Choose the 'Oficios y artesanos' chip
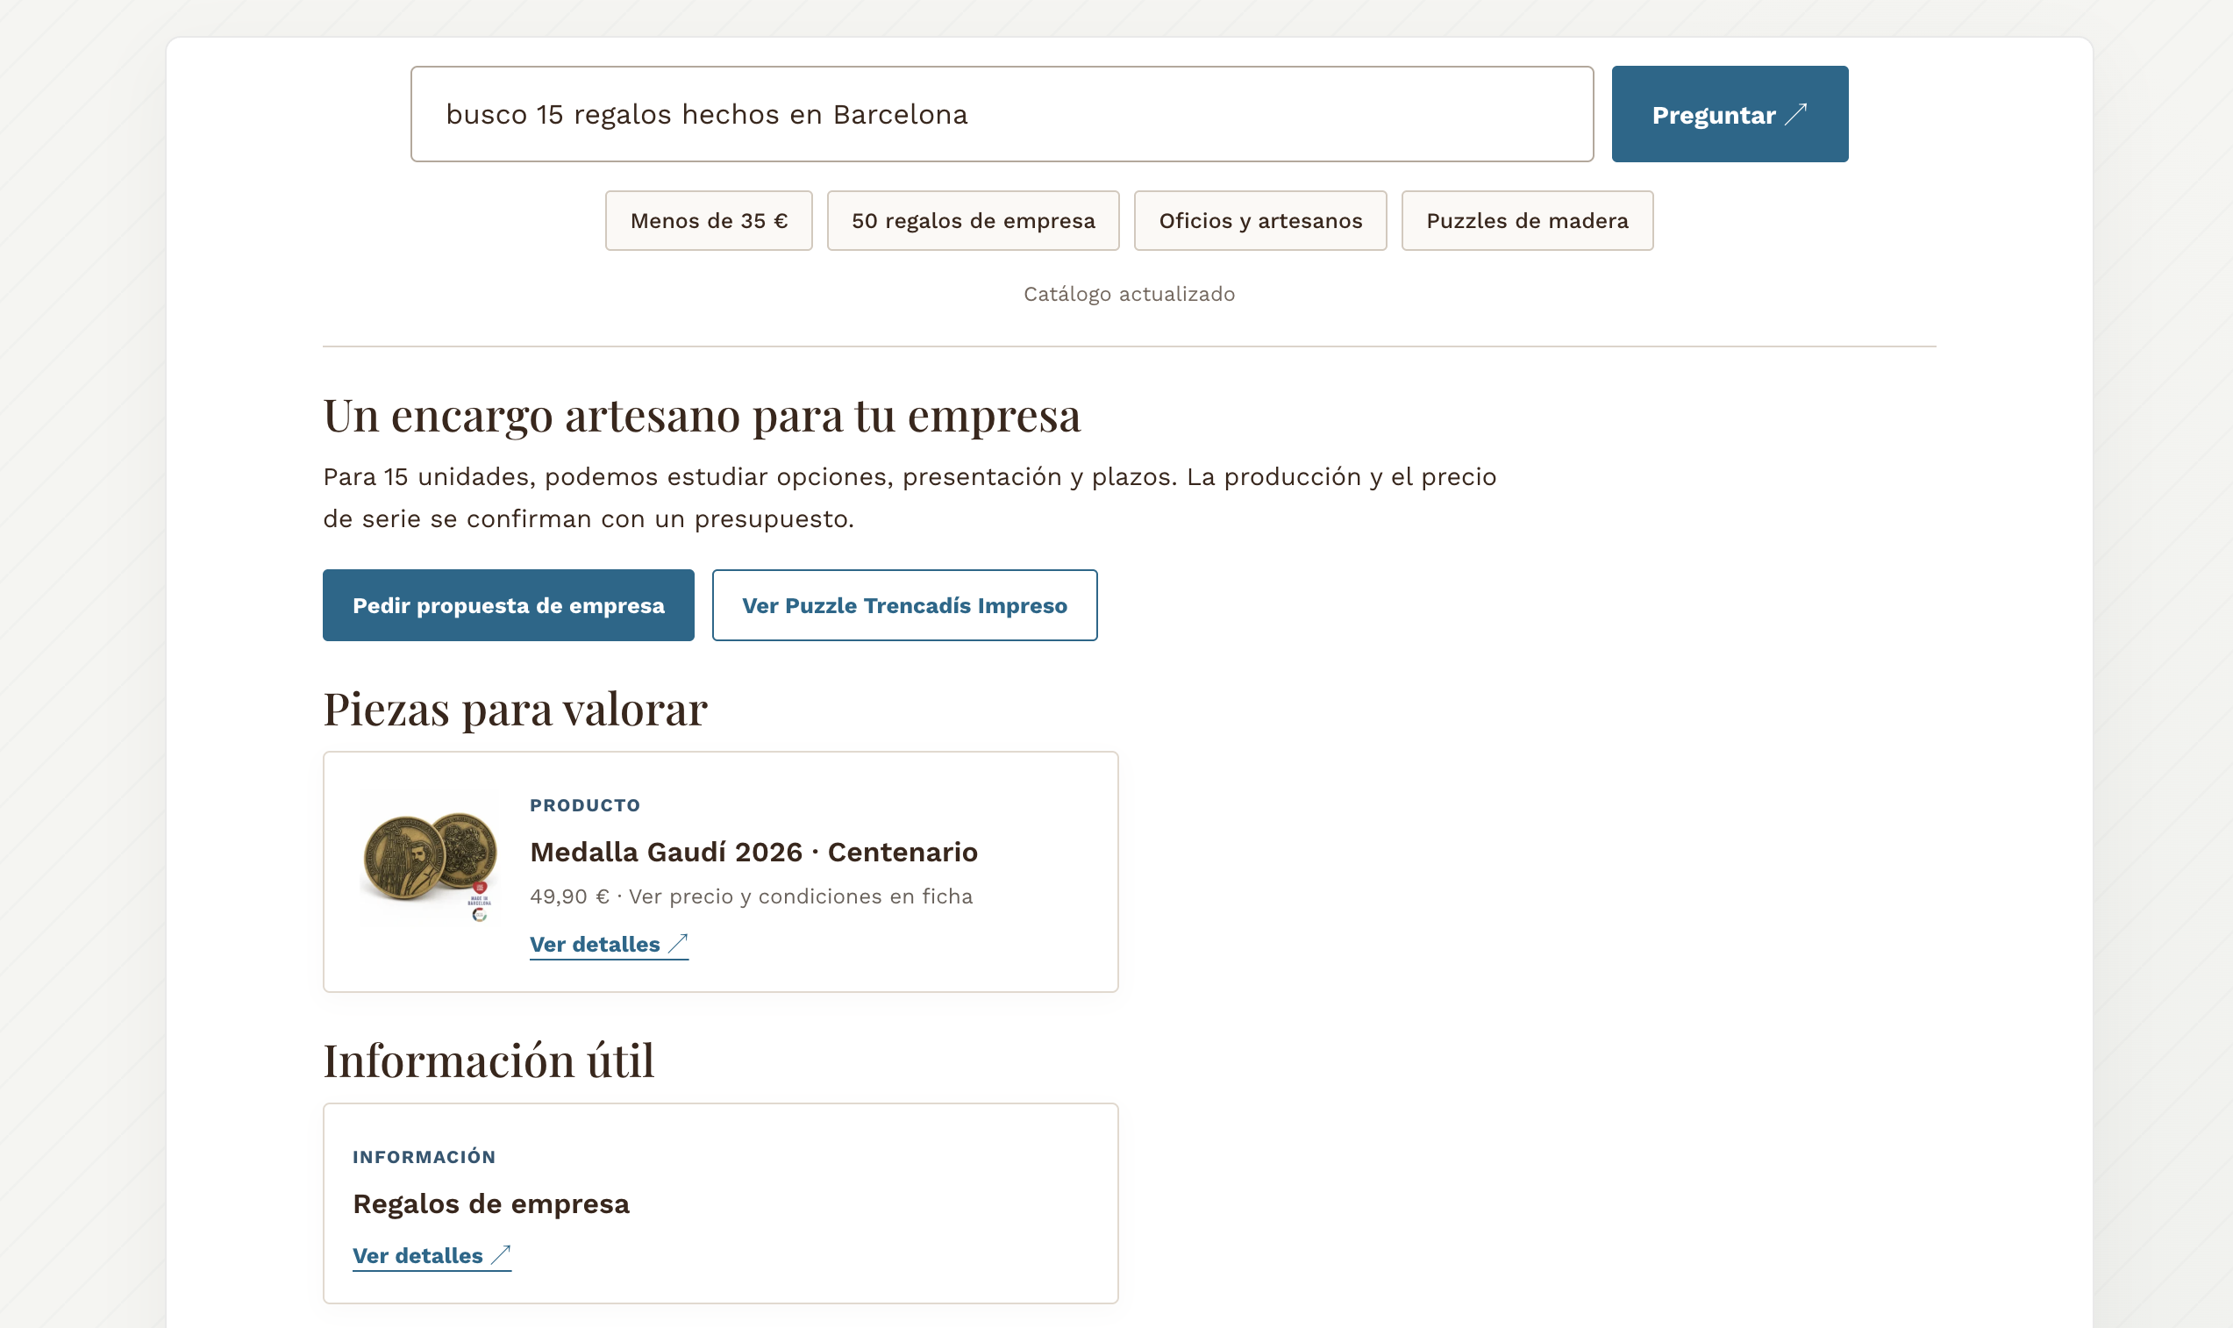 click(1259, 220)
